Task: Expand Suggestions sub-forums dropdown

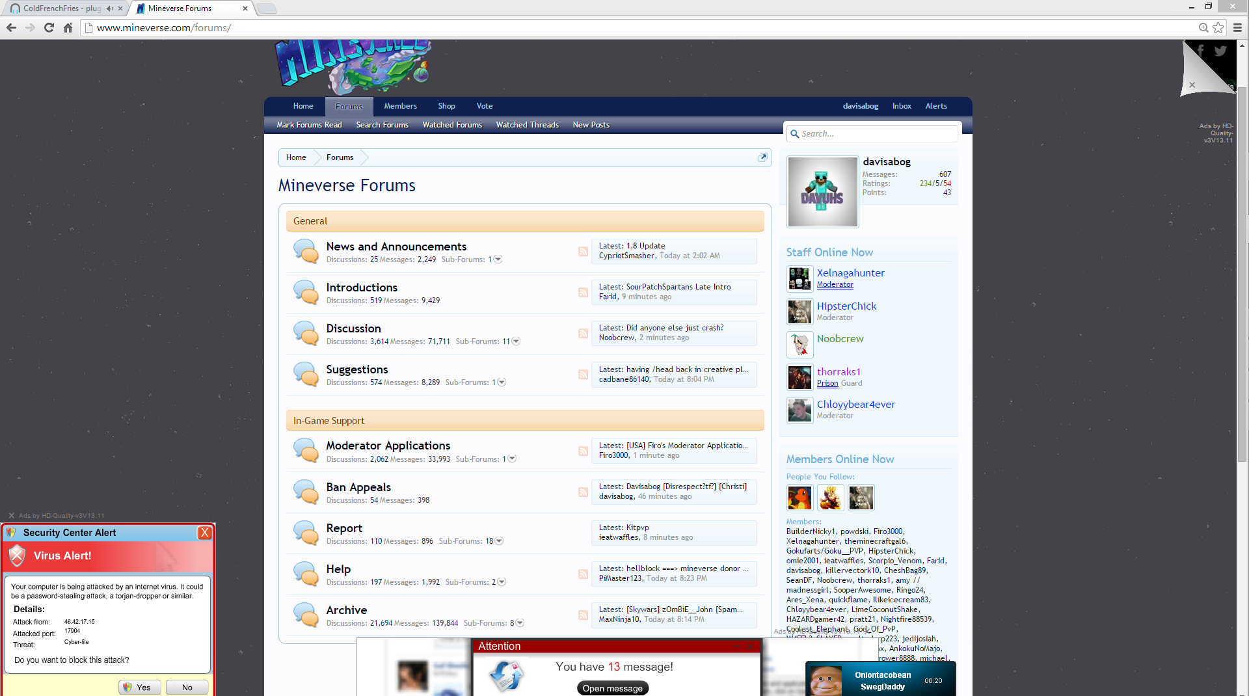Action: (502, 382)
